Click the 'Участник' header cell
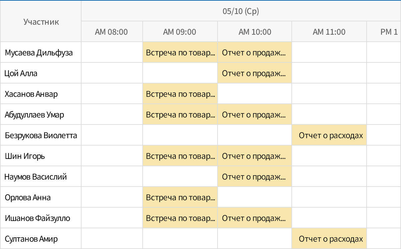401x249 pixels. pos(40,21)
